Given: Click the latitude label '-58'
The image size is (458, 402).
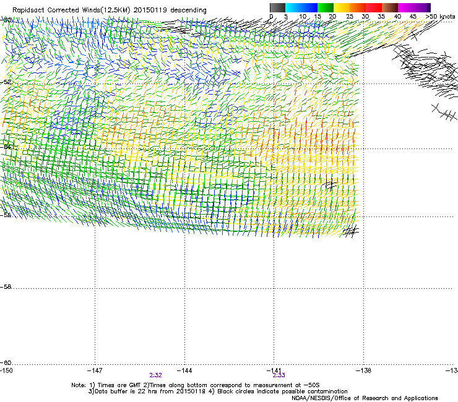Looking at the screenshot, I should (6, 287).
